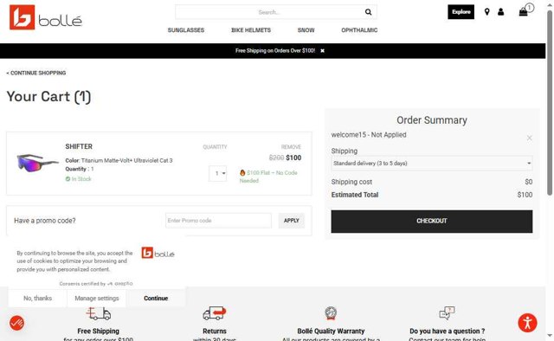The height and width of the screenshot is (341, 554).
Task: Open the Snow menu
Action: (306, 30)
